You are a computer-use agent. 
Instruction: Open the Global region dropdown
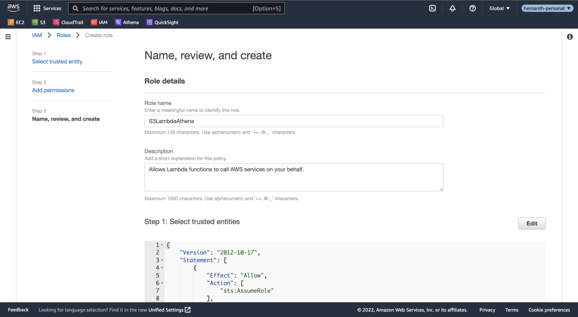(499, 8)
